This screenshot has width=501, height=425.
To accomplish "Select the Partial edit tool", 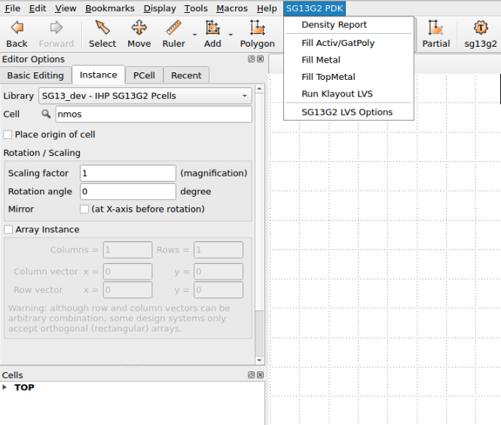I will (x=435, y=34).
